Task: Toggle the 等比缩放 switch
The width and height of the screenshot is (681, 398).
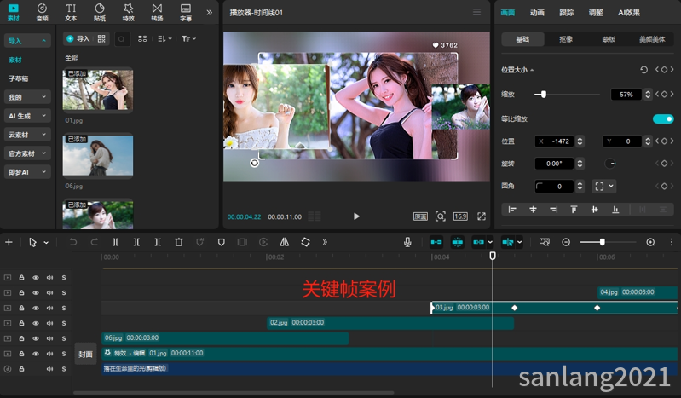Action: tap(663, 118)
